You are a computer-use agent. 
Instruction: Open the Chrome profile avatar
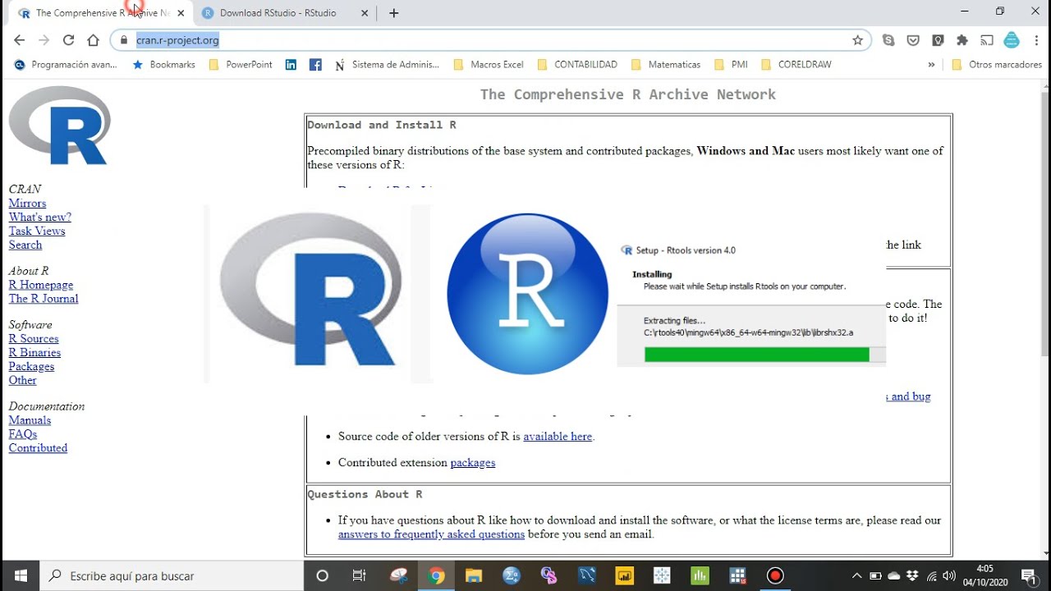[x=1012, y=40]
